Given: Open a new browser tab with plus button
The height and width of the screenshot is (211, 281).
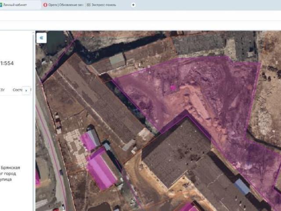Looking at the screenshot, I should 133,5.
